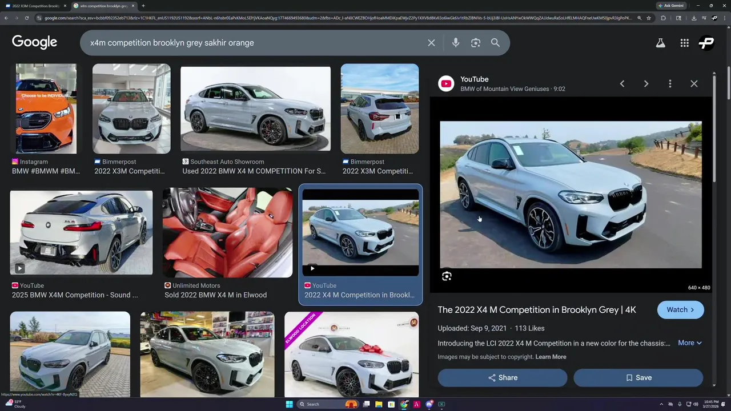731x411 pixels.
Task: Clear the search box with the X icon
Action: tap(431, 43)
